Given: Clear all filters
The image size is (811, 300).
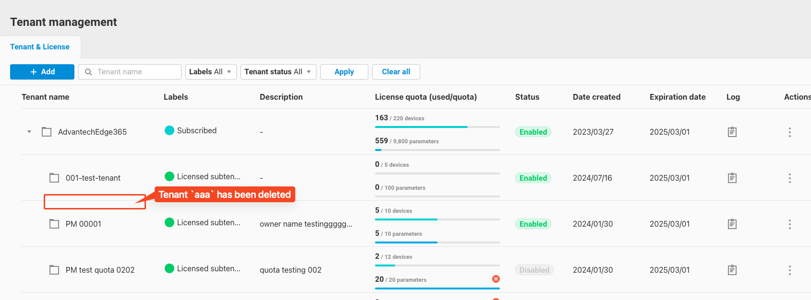Looking at the screenshot, I should click(396, 72).
